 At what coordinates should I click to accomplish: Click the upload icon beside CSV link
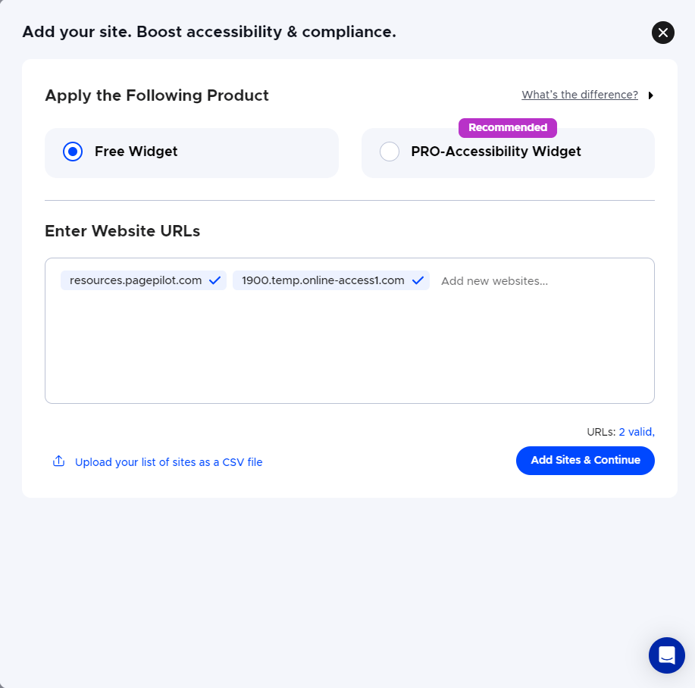click(58, 461)
